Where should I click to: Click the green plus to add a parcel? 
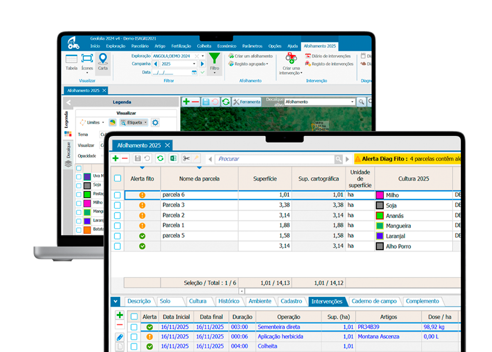coord(116,158)
